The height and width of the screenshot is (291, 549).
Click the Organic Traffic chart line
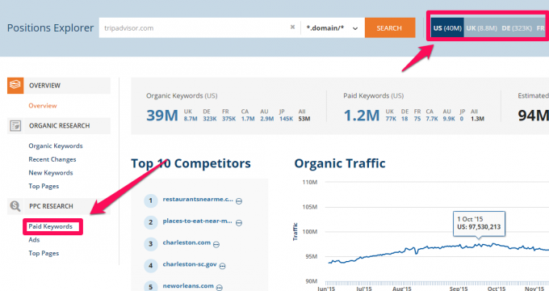[x=438, y=247]
